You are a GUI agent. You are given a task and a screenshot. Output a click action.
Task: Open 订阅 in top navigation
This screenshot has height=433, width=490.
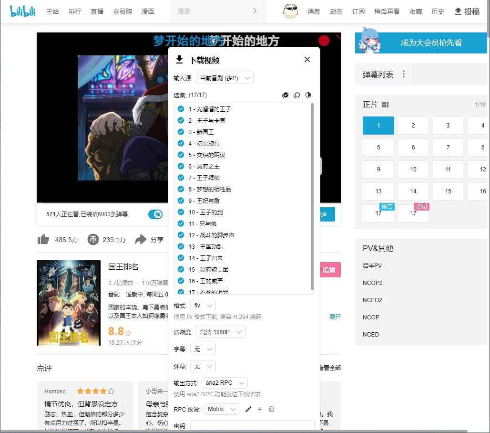(x=358, y=11)
